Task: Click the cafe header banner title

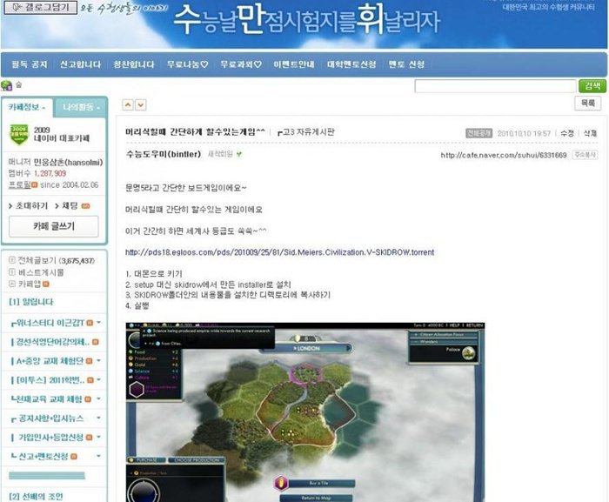Action: point(307,20)
